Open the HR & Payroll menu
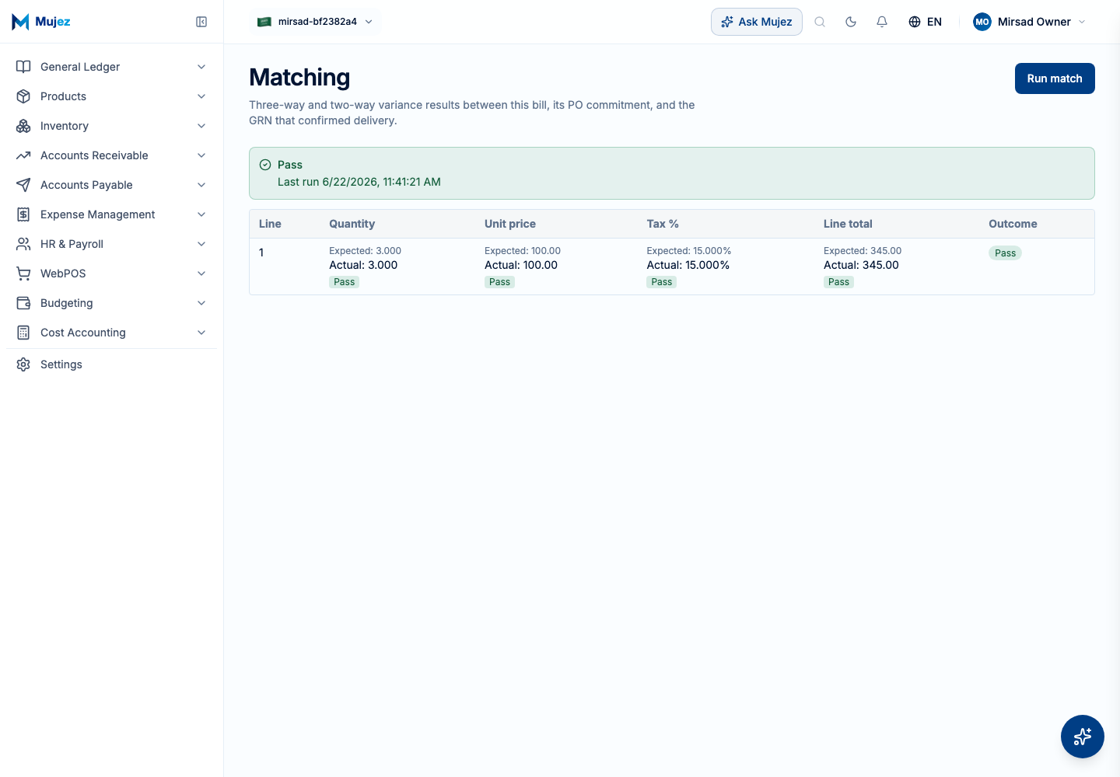 [111, 244]
